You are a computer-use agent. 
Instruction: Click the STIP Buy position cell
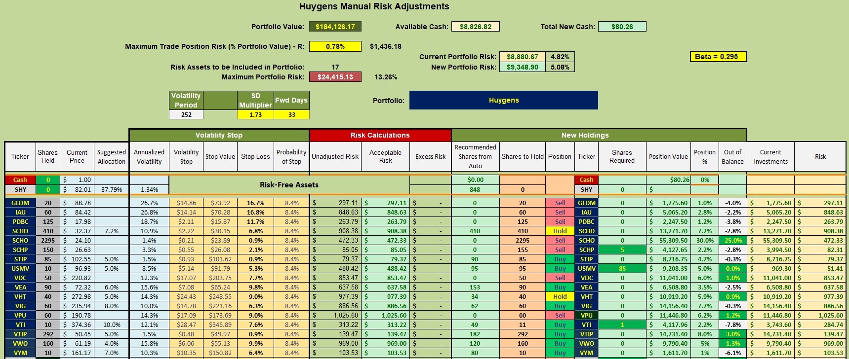(x=560, y=259)
